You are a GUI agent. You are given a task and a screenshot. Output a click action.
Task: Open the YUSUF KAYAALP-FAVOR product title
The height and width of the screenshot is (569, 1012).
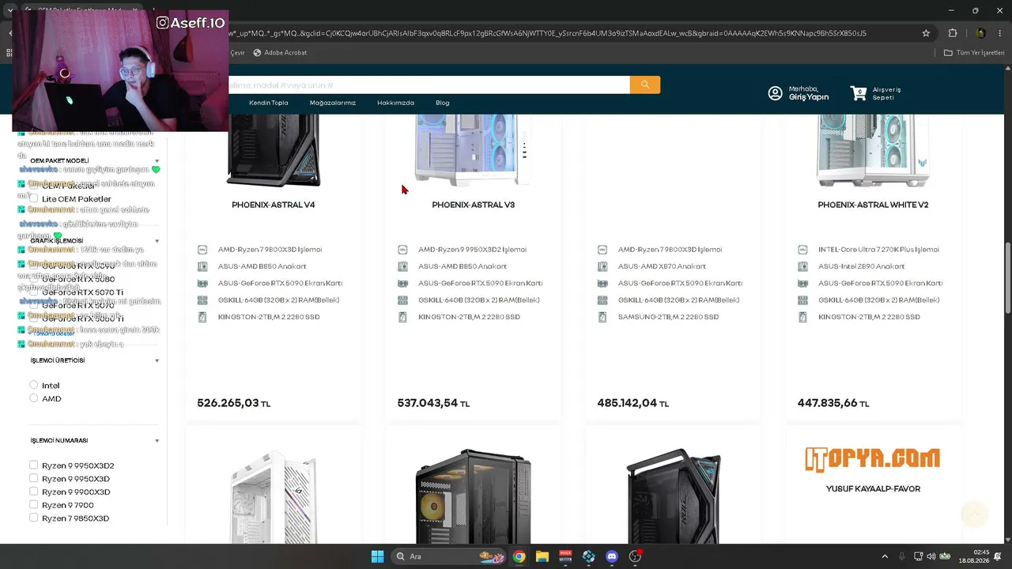pos(873,489)
